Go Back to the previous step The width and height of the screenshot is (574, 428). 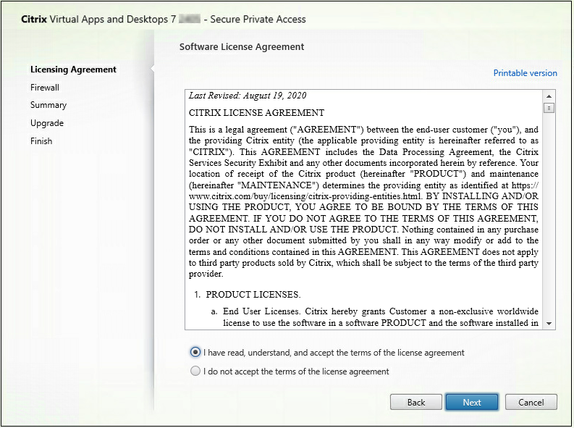pyautogui.click(x=416, y=402)
